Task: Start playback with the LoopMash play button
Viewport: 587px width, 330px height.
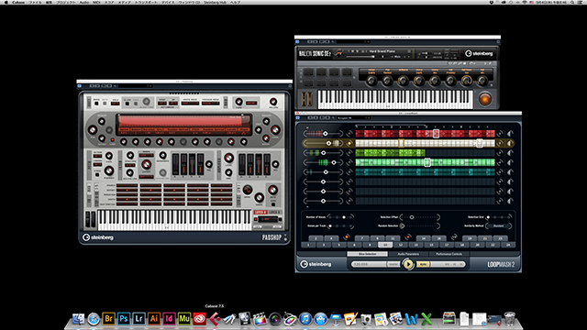Action: (x=408, y=264)
